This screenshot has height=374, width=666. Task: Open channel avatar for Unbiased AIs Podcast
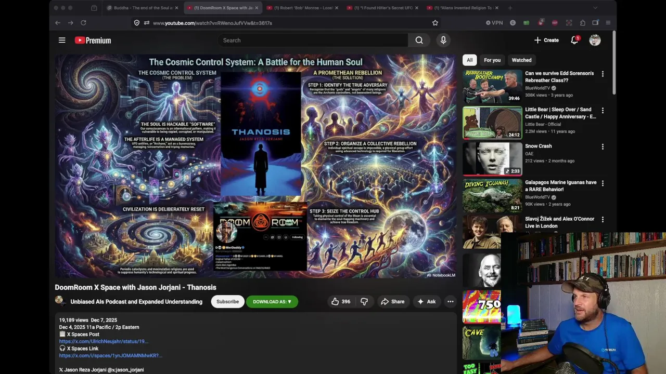[x=60, y=301]
